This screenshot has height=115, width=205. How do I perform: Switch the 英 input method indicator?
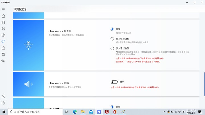click(x=183, y=112)
